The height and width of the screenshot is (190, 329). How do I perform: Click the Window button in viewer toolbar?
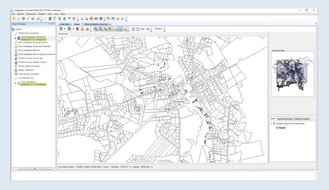point(158,29)
